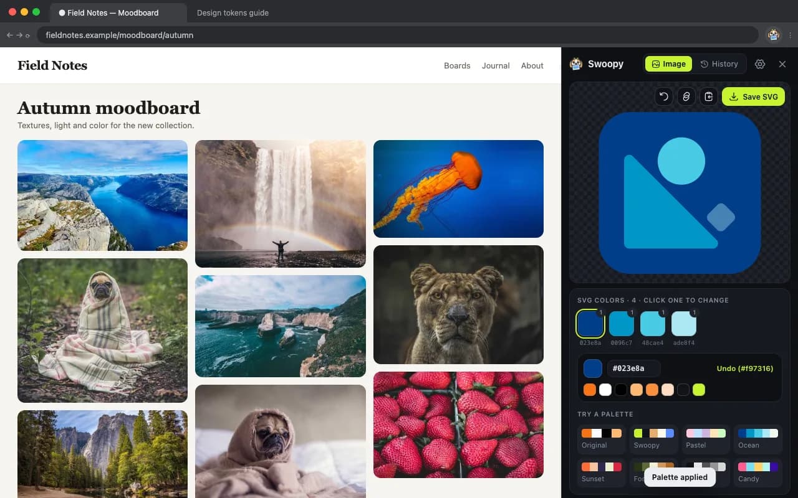Click the copy link chain icon
Image resolution: width=798 pixels, height=498 pixels.
(x=686, y=96)
